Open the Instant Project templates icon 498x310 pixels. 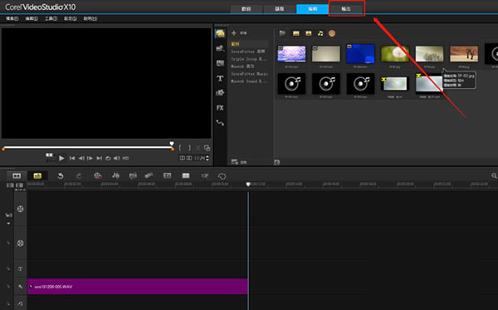pyautogui.click(x=220, y=48)
